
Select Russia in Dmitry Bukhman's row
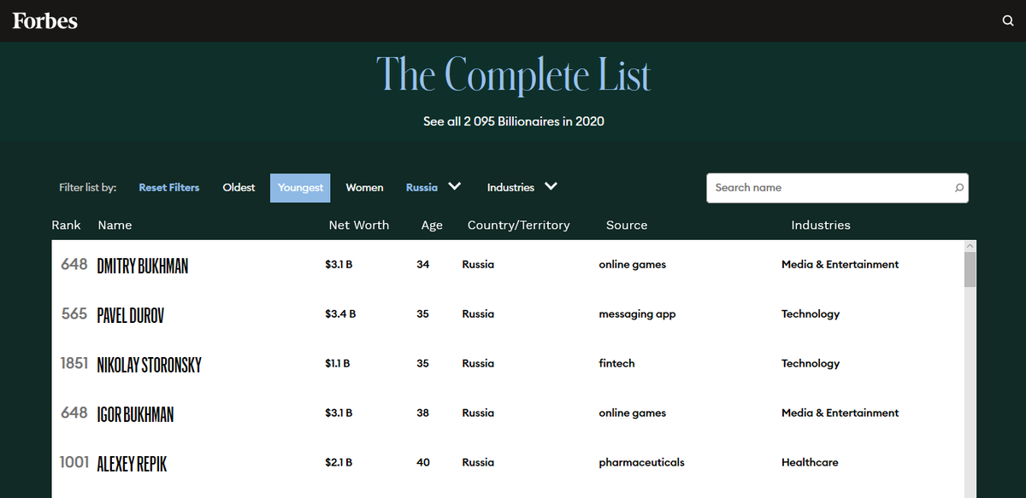tap(478, 265)
